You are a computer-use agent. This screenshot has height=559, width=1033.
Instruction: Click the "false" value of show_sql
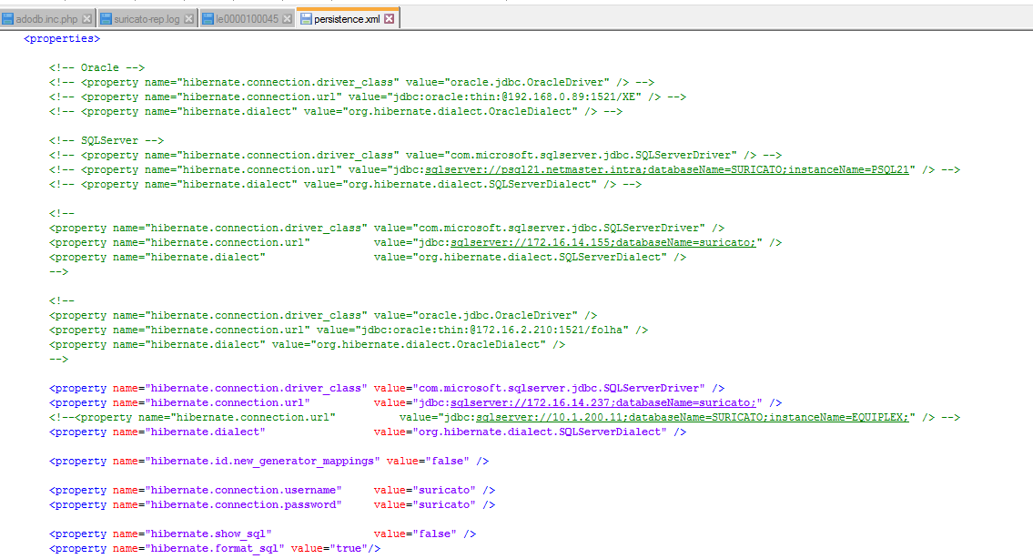pyautogui.click(x=434, y=534)
